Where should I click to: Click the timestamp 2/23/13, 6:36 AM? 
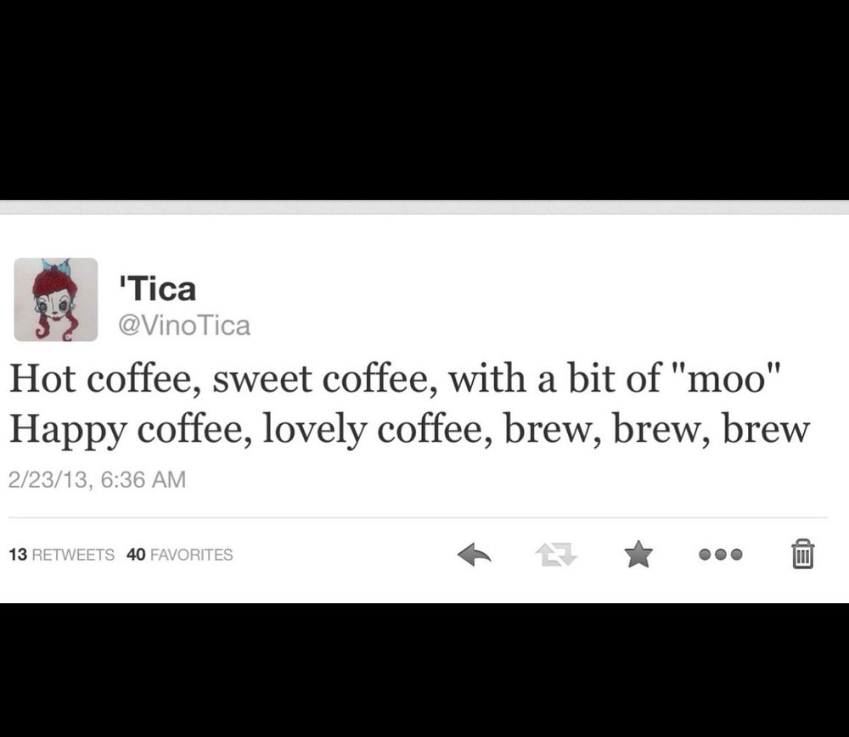96,479
